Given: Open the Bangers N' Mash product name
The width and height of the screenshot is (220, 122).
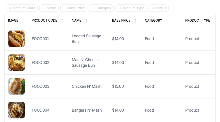Looking at the screenshot, I should [87, 110].
